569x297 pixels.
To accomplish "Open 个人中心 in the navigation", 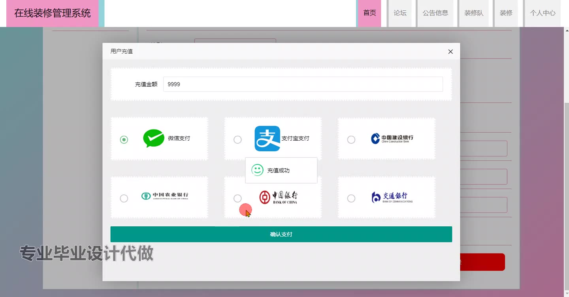I will (543, 13).
